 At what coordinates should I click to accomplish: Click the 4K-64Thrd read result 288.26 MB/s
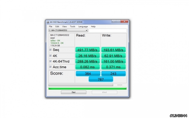point(87,61)
